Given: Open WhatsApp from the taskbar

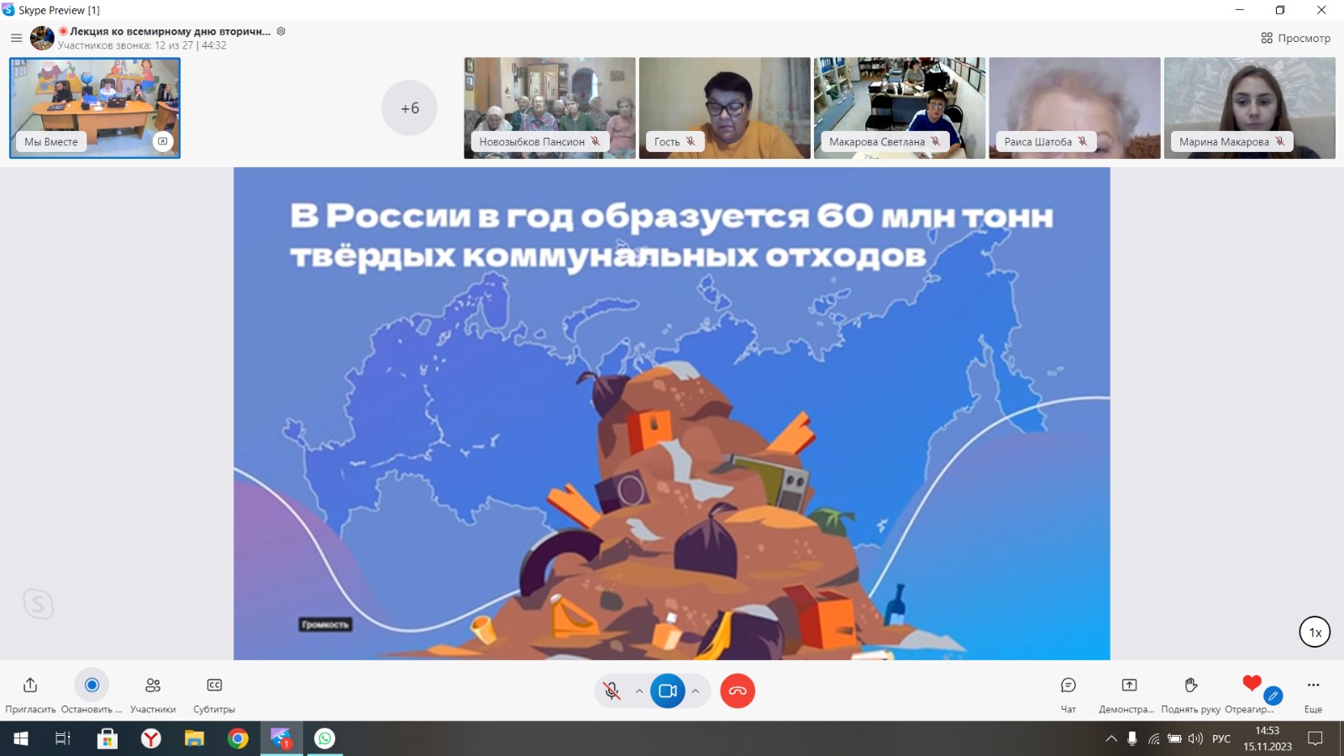Looking at the screenshot, I should coord(325,738).
